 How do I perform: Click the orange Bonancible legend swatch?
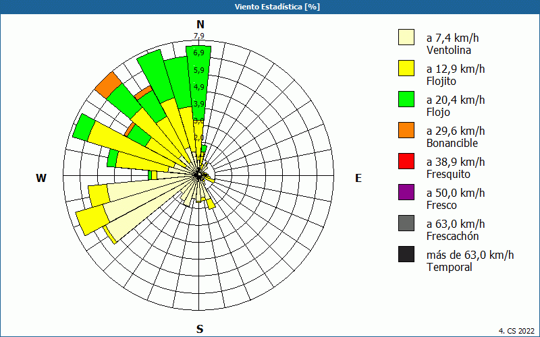click(x=406, y=130)
